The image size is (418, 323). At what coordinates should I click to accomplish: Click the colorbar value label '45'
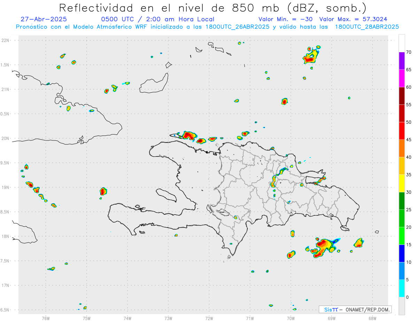(409, 140)
